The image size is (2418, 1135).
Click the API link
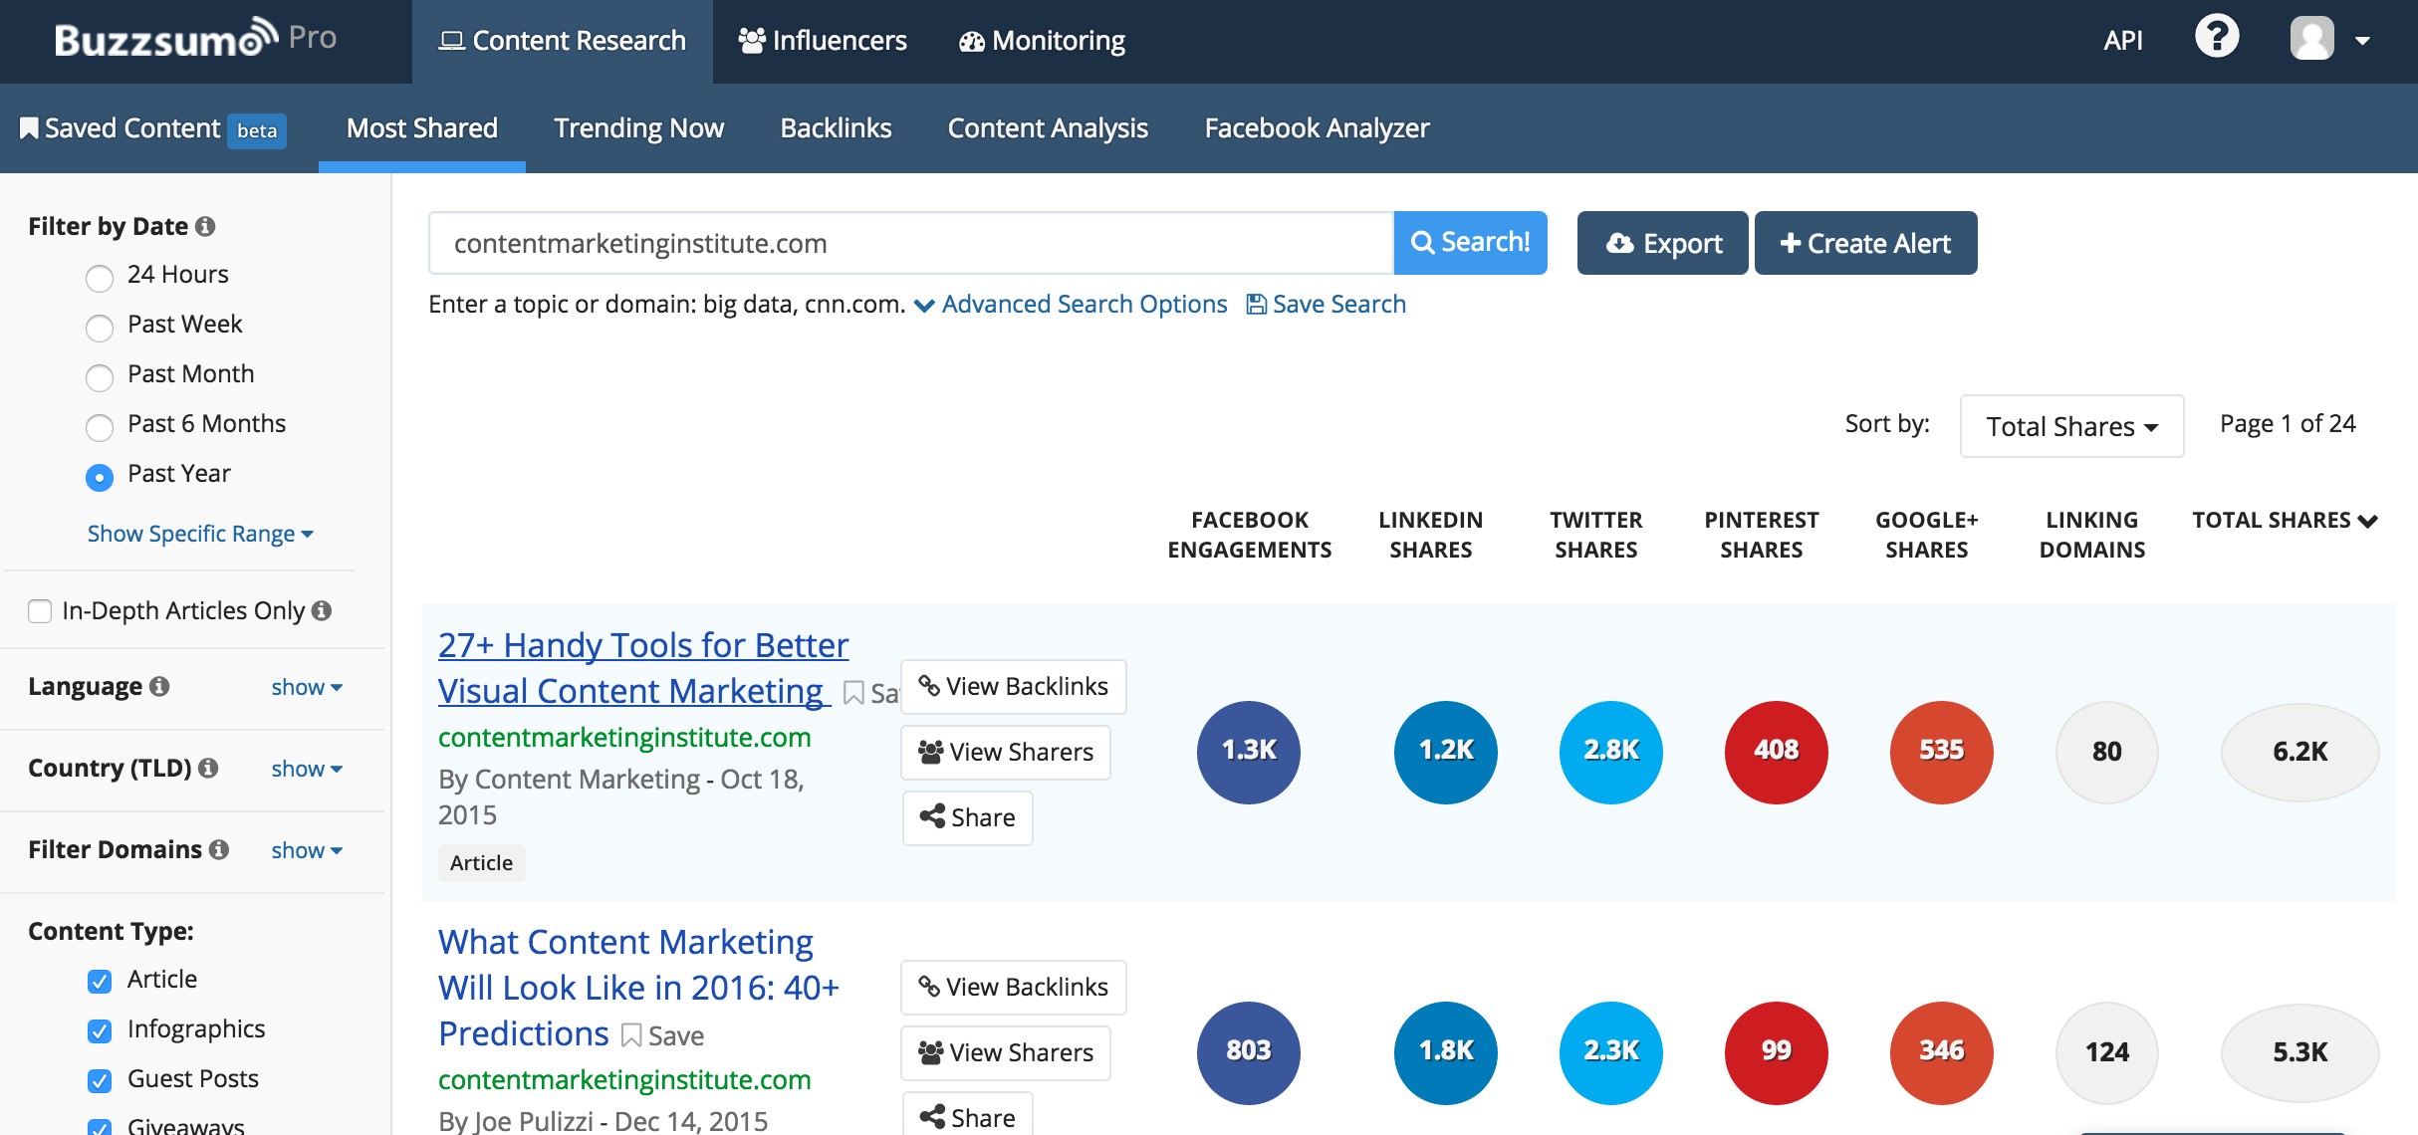point(2123,41)
